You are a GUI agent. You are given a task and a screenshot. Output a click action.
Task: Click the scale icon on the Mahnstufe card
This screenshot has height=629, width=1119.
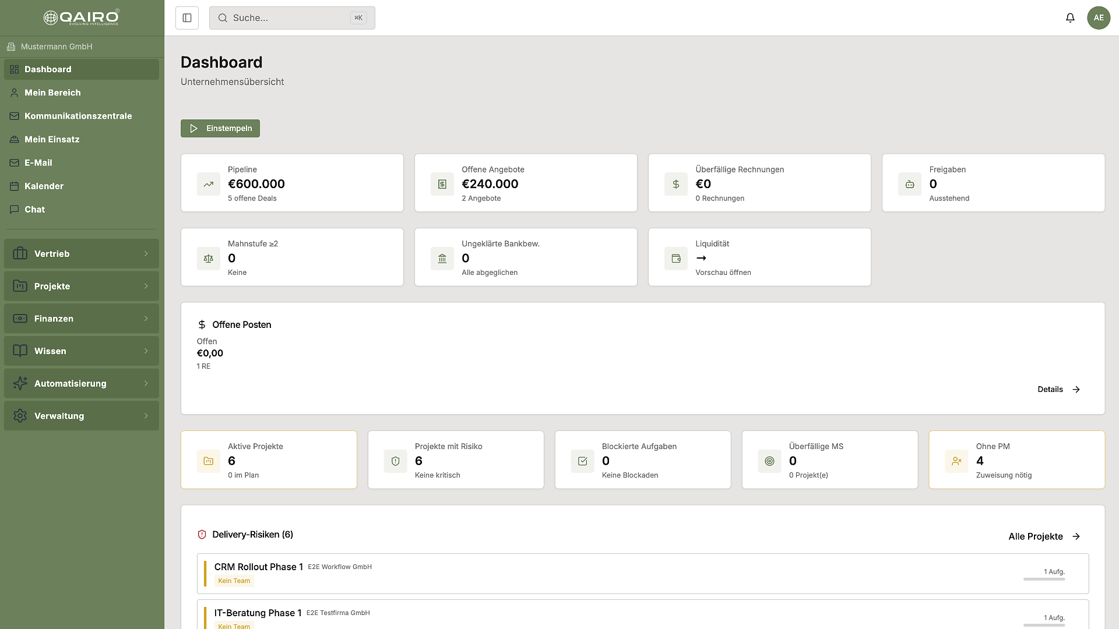208,258
